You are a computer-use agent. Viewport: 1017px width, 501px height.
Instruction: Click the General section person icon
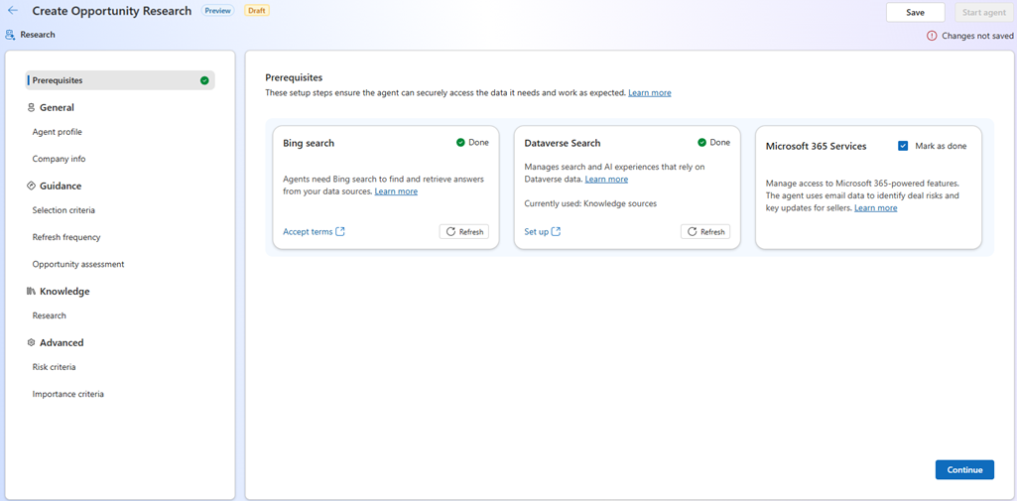tap(31, 107)
